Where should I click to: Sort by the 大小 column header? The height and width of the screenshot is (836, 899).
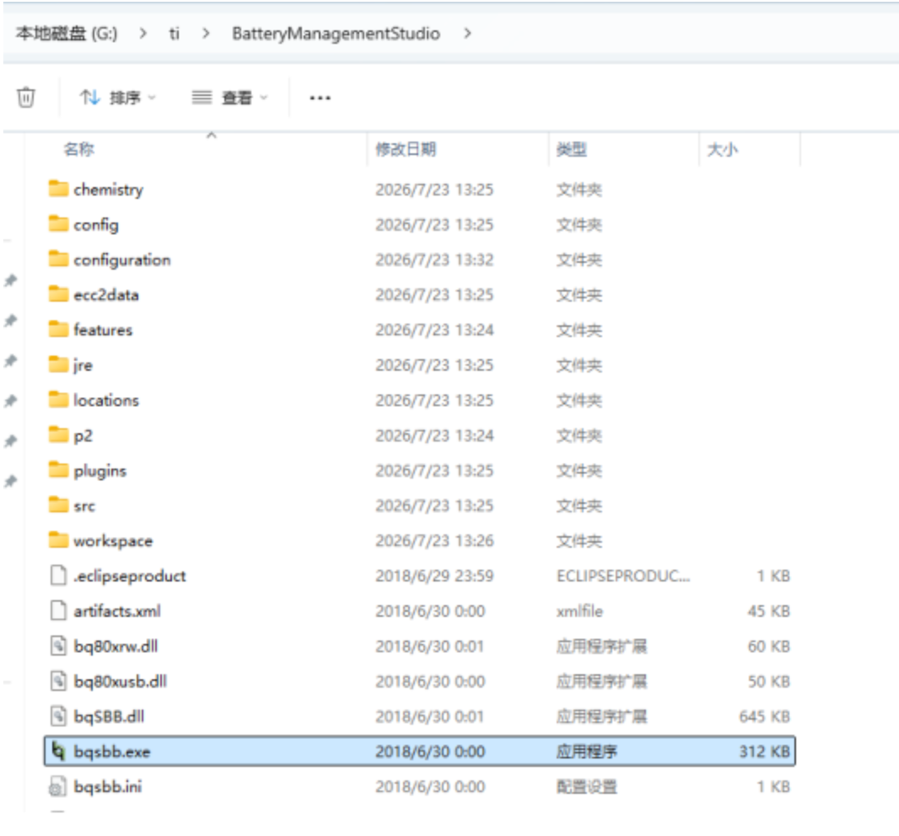(x=723, y=149)
